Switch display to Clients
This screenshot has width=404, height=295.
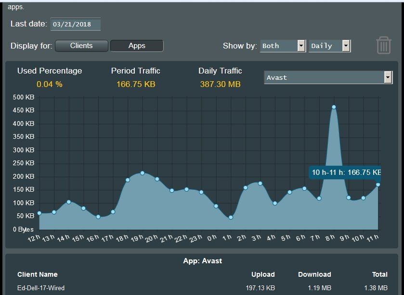tap(81, 46)
